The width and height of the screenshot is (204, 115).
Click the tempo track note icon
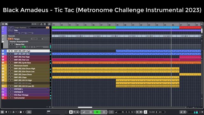click(3, 39)
